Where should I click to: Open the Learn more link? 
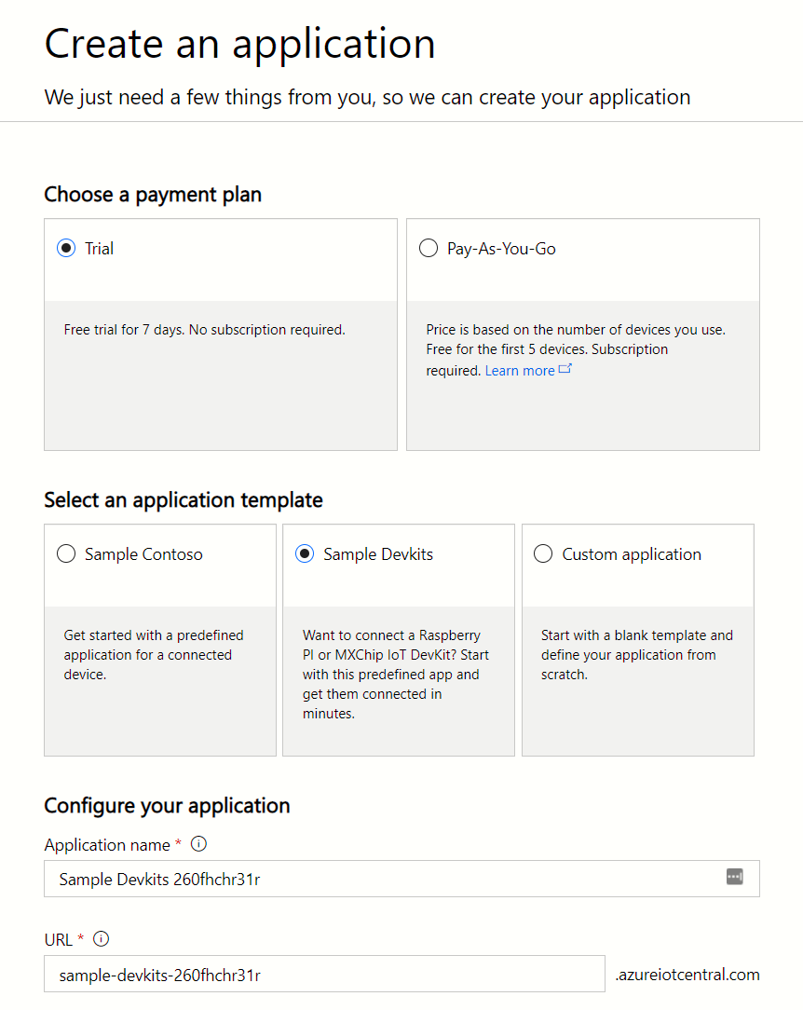(519, 370)
